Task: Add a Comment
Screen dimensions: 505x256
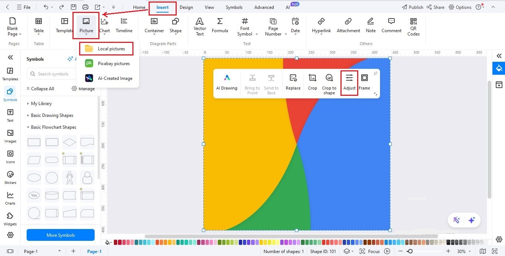Action: [392, 26]
